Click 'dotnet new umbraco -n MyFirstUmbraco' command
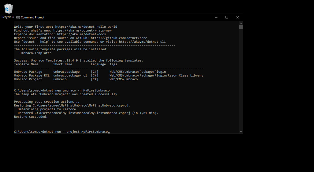 pyautogui.click(x=76, y=90)
